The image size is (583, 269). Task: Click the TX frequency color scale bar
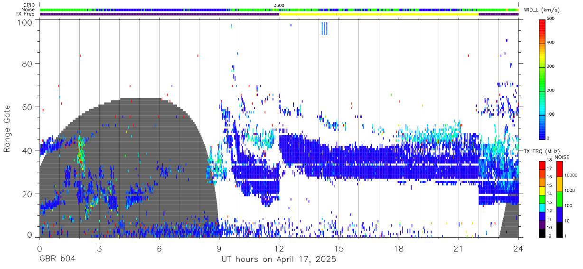pyautogui.click(x=542, y=199)
